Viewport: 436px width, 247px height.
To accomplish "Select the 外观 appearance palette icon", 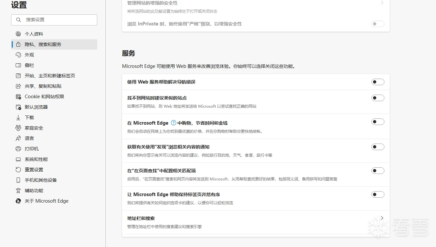I will click(18, 55).
